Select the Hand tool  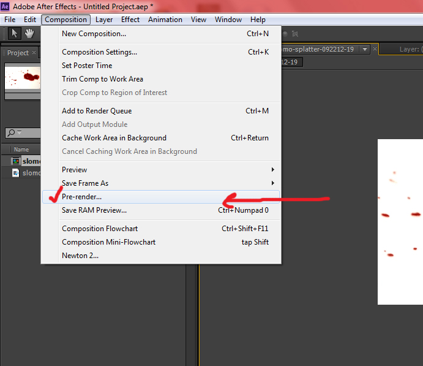click(x=29, y=34)
